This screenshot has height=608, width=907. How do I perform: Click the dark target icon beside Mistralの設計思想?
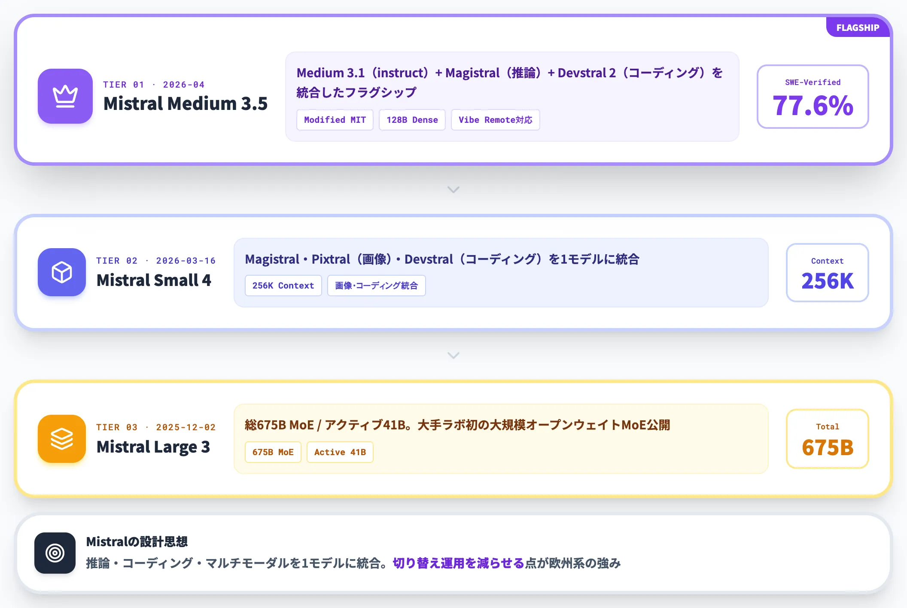pos(55,553)
